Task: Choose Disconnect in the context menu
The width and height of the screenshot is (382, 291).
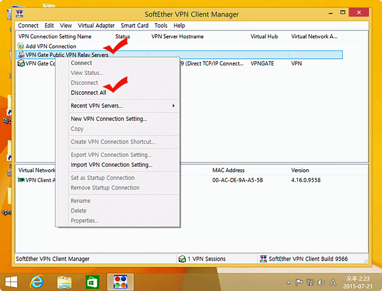Action: (118, 83)
